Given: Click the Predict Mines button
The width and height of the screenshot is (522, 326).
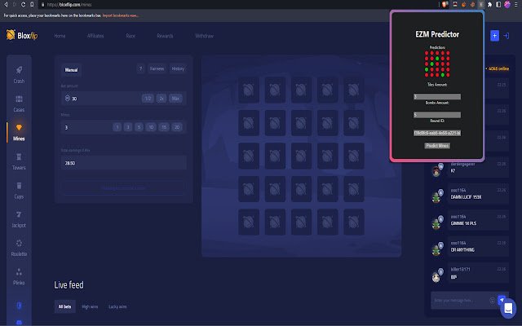Looking at the screenshot, I should [437, 145].
